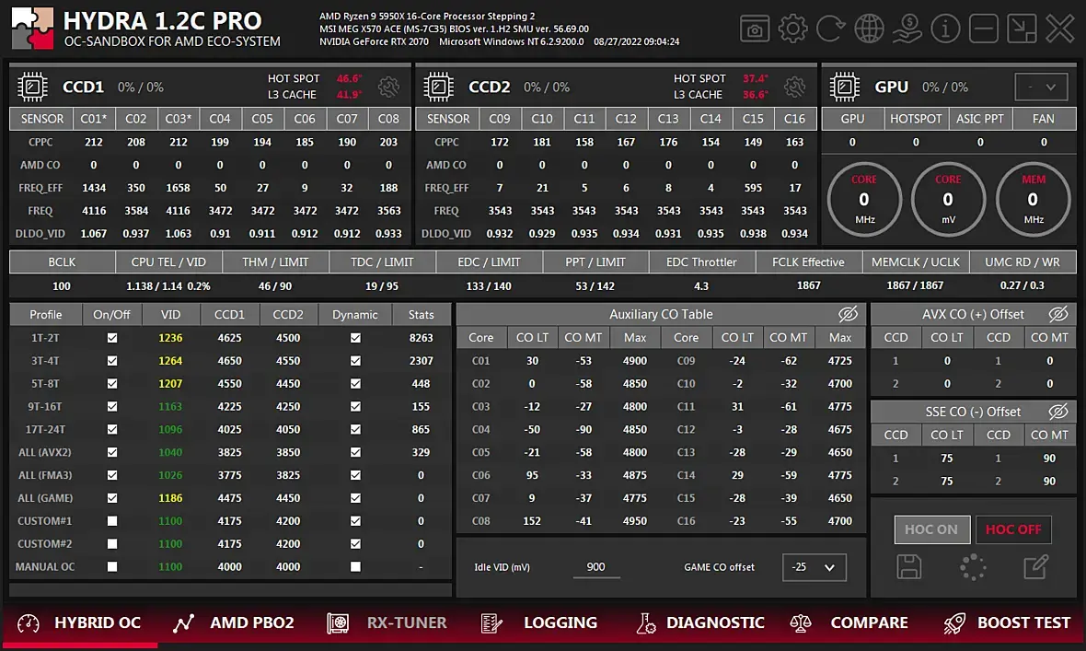Click Max value 4950 for C08

634,520
